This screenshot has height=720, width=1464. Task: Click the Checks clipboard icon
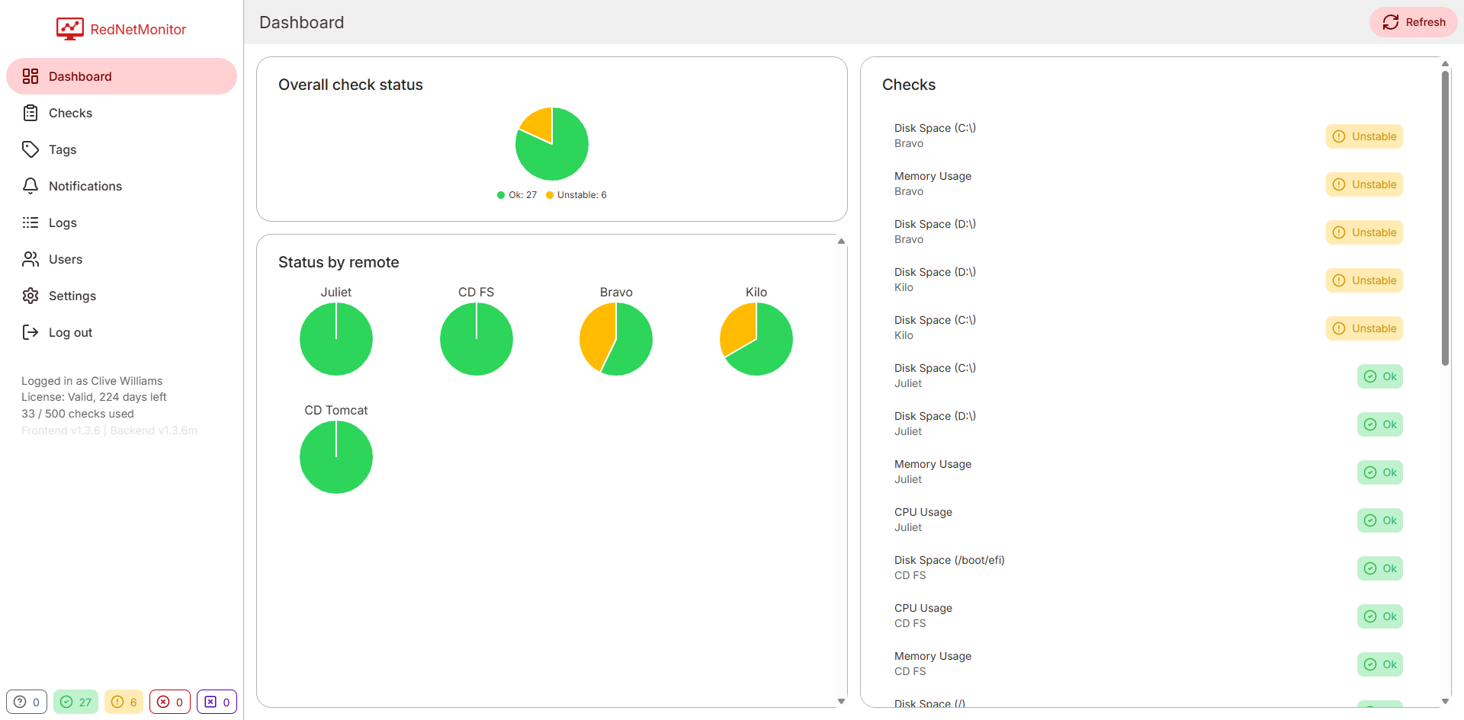pos(30,113)
